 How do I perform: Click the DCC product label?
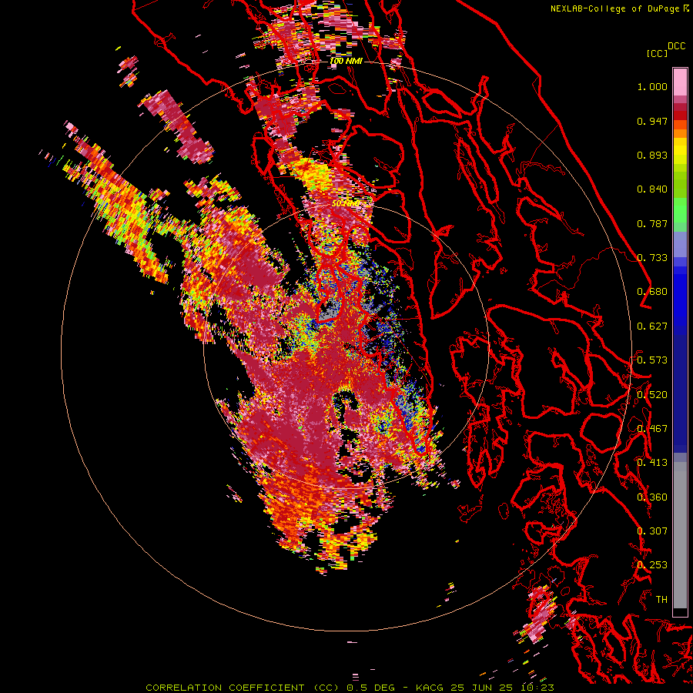(677, 46)
